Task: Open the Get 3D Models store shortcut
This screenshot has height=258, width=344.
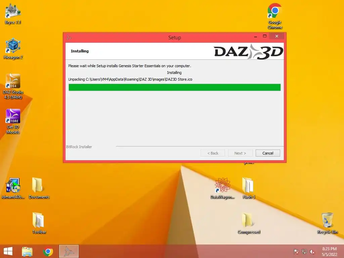Action: tap(13, 121)
